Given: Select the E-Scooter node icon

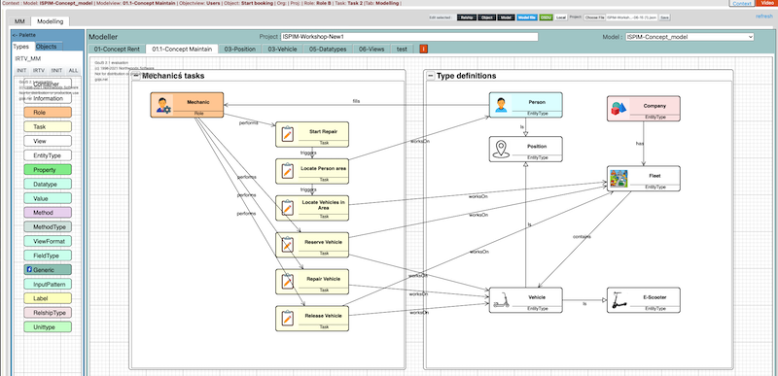Looking at the screenshot, I should pos(619,300).
